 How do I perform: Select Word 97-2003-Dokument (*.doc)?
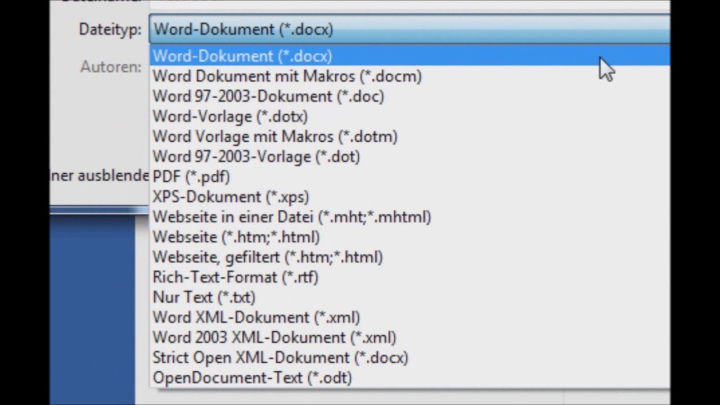[409, 96]
